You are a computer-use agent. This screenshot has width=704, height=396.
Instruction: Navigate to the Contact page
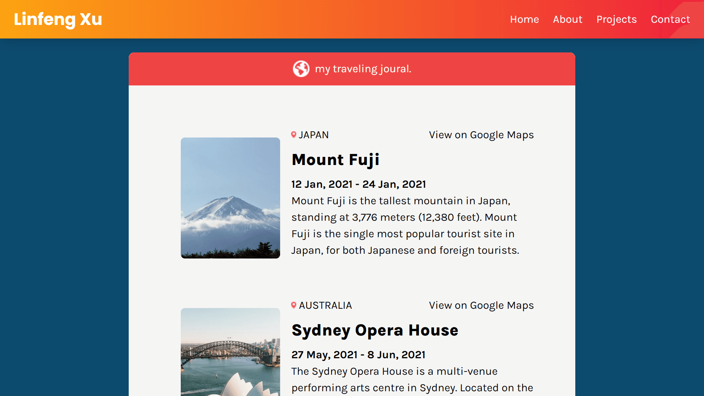[670, 19]
